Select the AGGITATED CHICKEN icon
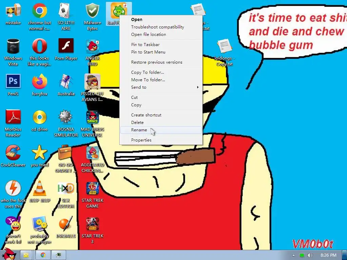 coord(93,159)
